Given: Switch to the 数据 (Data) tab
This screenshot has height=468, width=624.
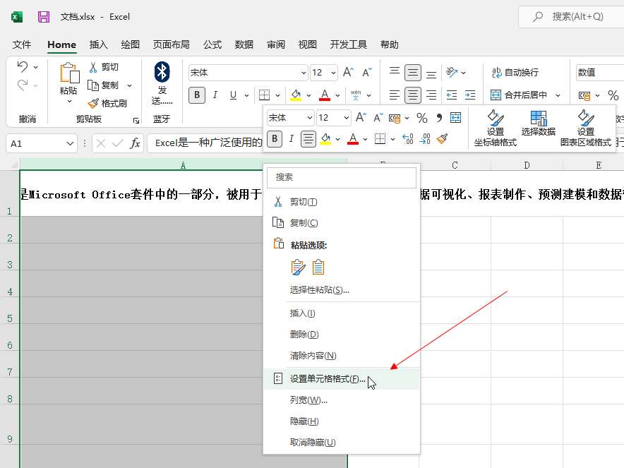Looking at the screenshot, I should click(244, 44).
